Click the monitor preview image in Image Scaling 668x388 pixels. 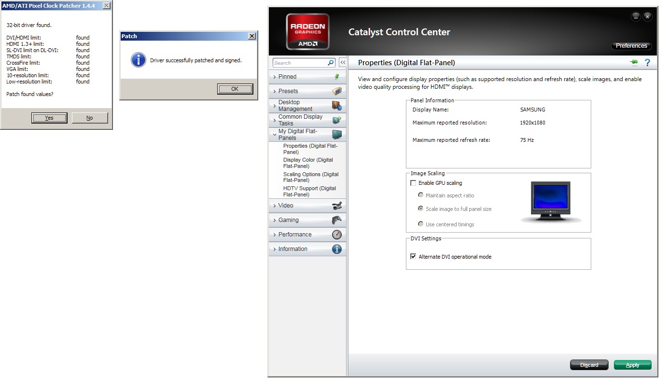(551, 202)
